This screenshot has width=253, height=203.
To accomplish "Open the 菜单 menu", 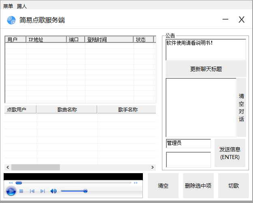I will [8, 6].
